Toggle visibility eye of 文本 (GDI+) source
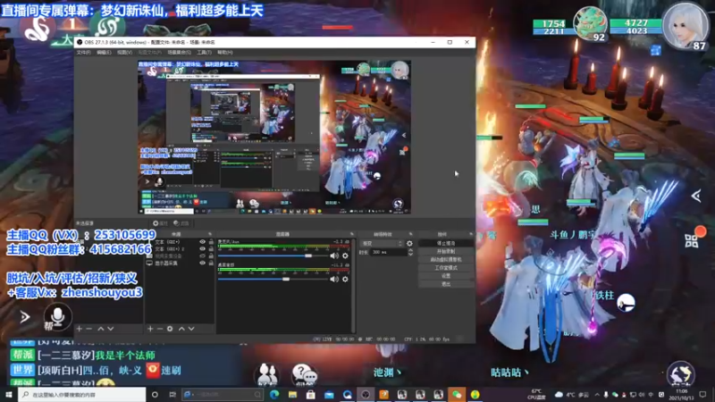 203,242
